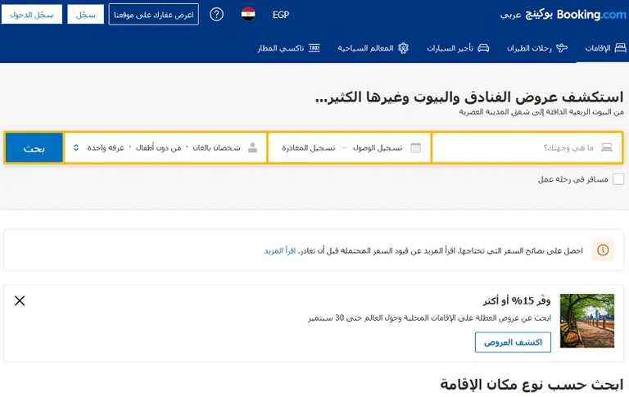629x397 pixels.
Task: Click the airplane icon for flights
Action: (562, 48)
